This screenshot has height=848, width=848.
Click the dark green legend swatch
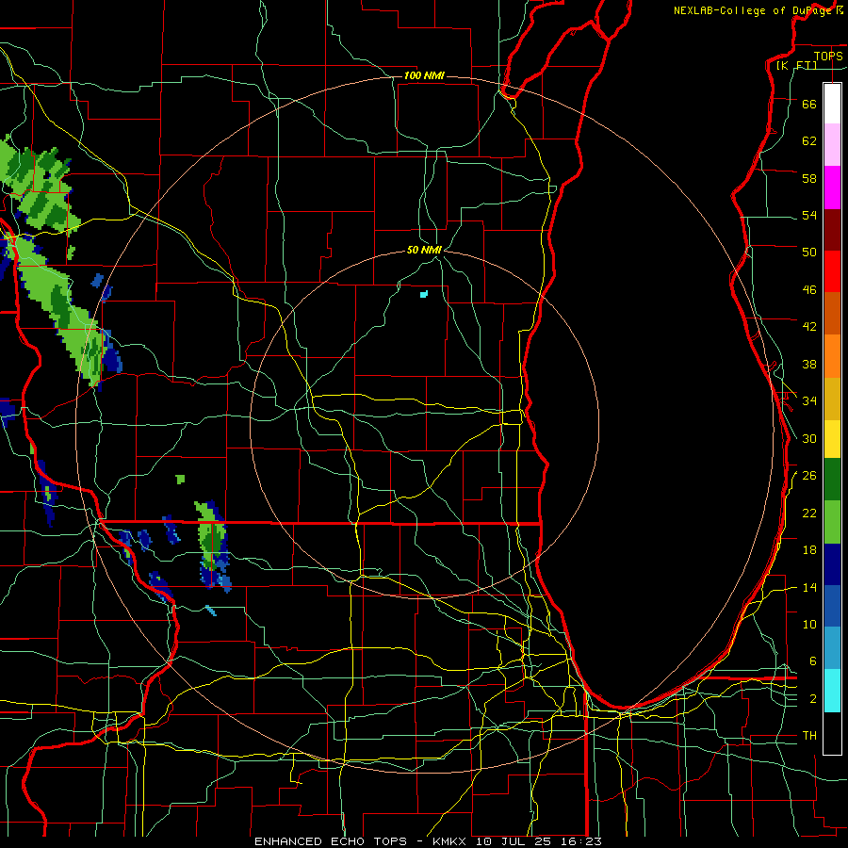[832, 480]
